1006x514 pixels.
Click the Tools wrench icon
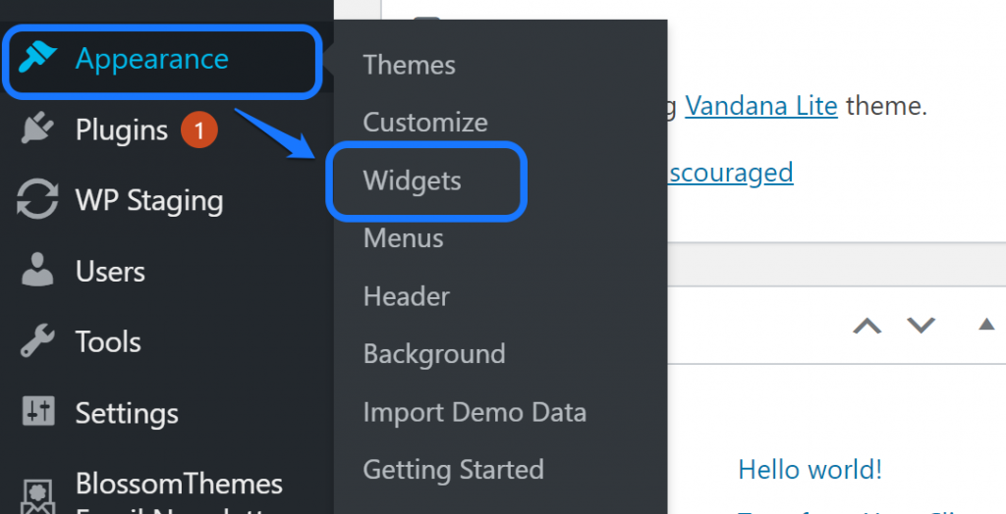pos(37,341)
